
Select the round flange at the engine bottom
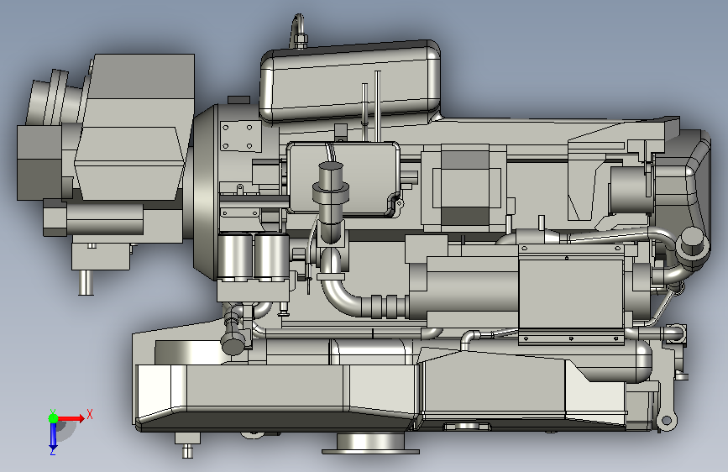click(370, 443)
